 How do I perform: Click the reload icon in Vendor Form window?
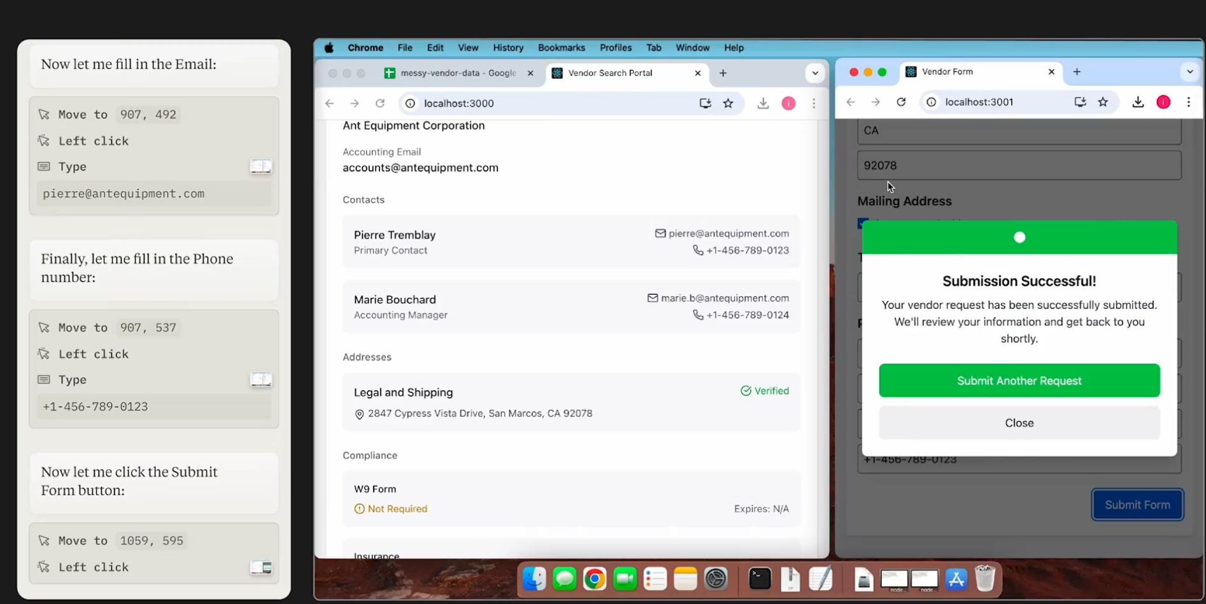pos(901,102)
